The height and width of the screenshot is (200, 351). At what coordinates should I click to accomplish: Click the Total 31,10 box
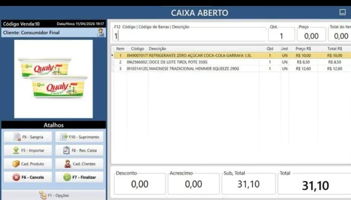point(314,185)
